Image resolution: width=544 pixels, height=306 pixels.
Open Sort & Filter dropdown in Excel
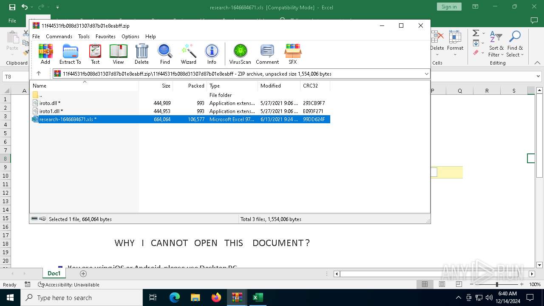(x=496, y=44)
